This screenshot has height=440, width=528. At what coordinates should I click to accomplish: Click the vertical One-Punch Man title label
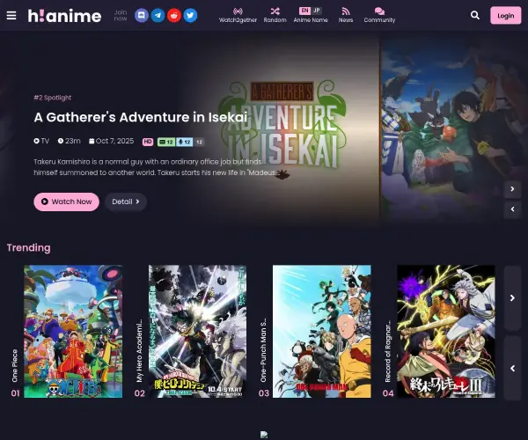tap(264, 349)
